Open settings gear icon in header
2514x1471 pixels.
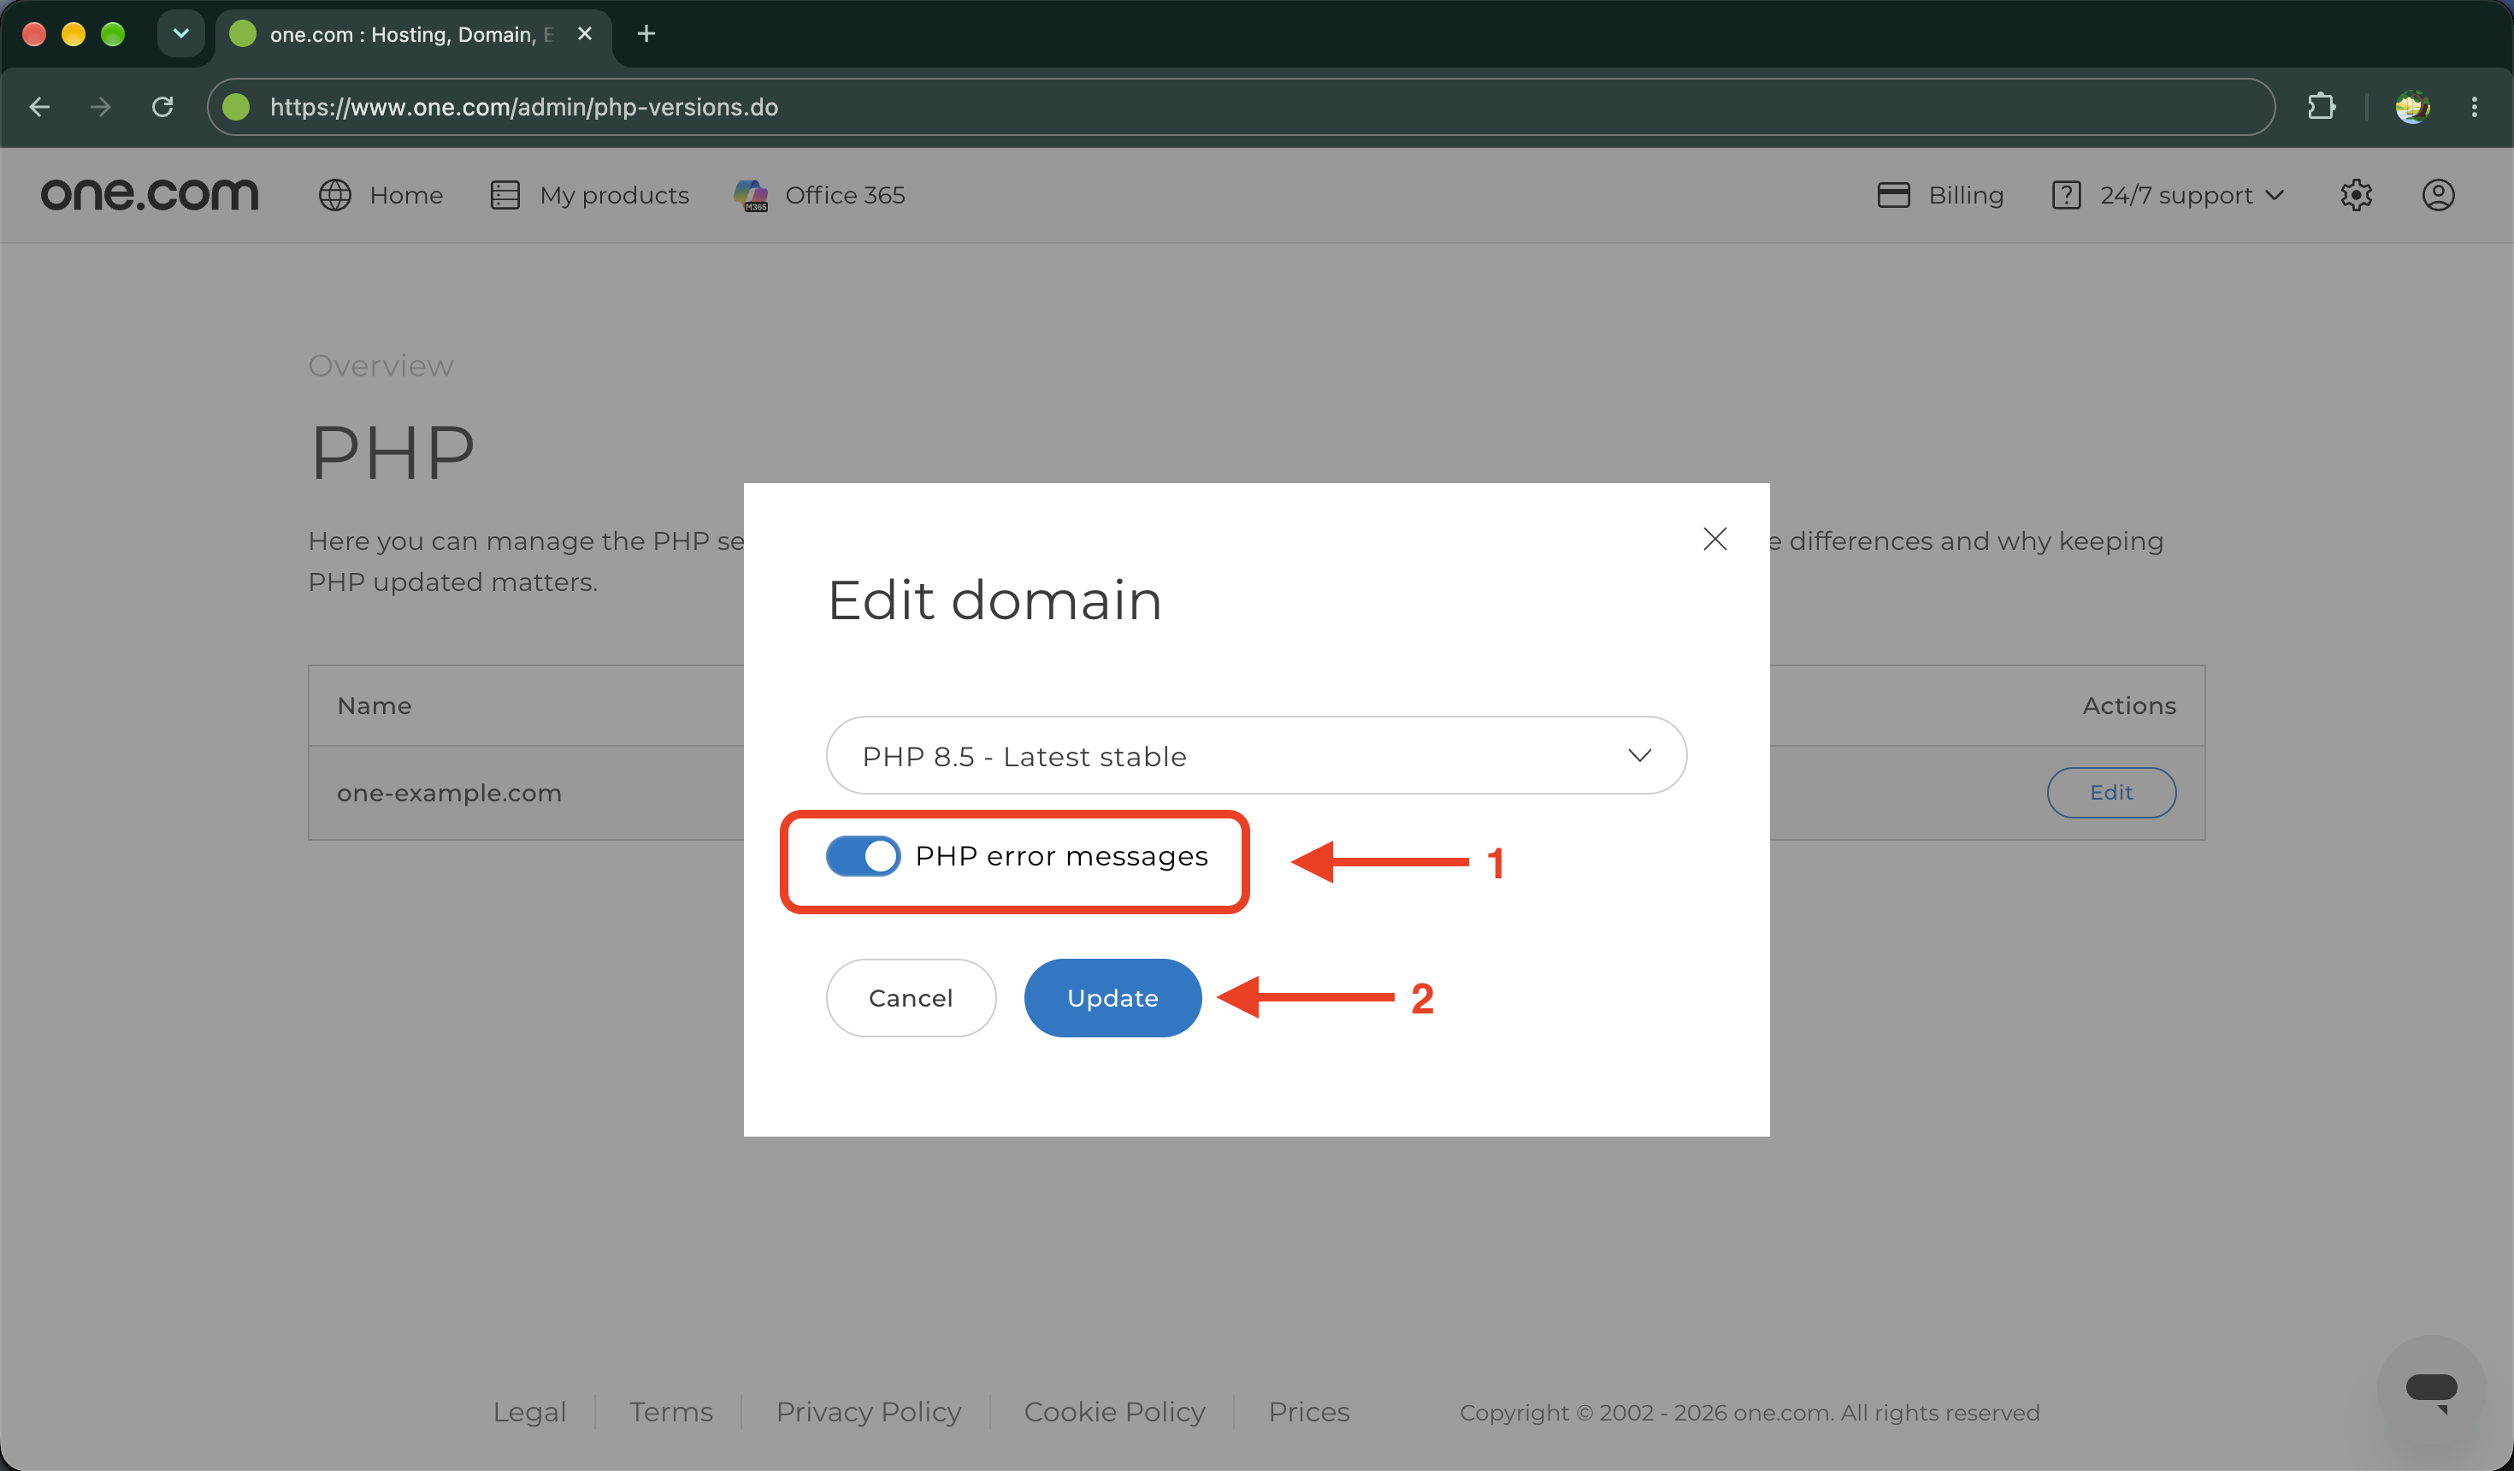coord(2357,195)
